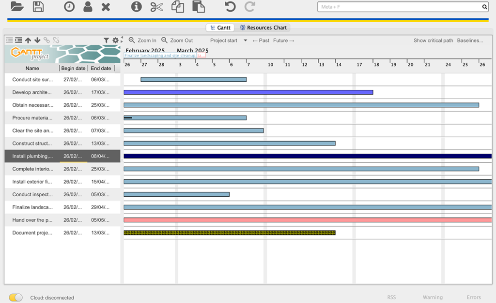Viewport: 496px width, 303px height.
Task: Toggle the task filter funnel icon
Action: click(x=106, y=40)
